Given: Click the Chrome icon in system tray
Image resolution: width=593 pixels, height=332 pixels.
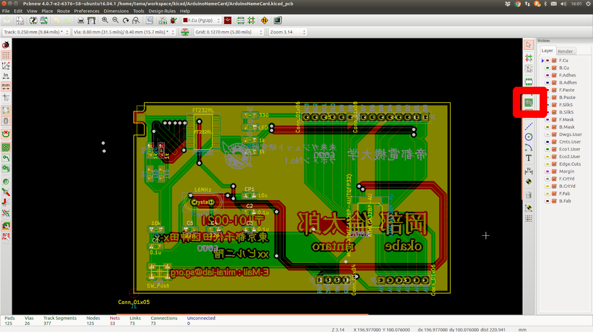Looking at the screenshot, I should [517, 4].
